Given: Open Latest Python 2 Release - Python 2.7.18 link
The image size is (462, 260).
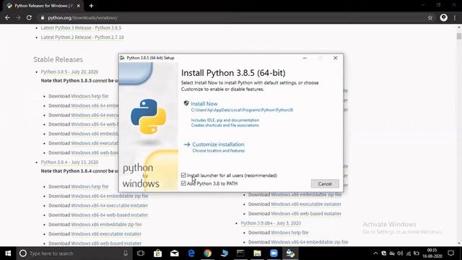Looking at the screenshot, I should click(x=82, y=37).
